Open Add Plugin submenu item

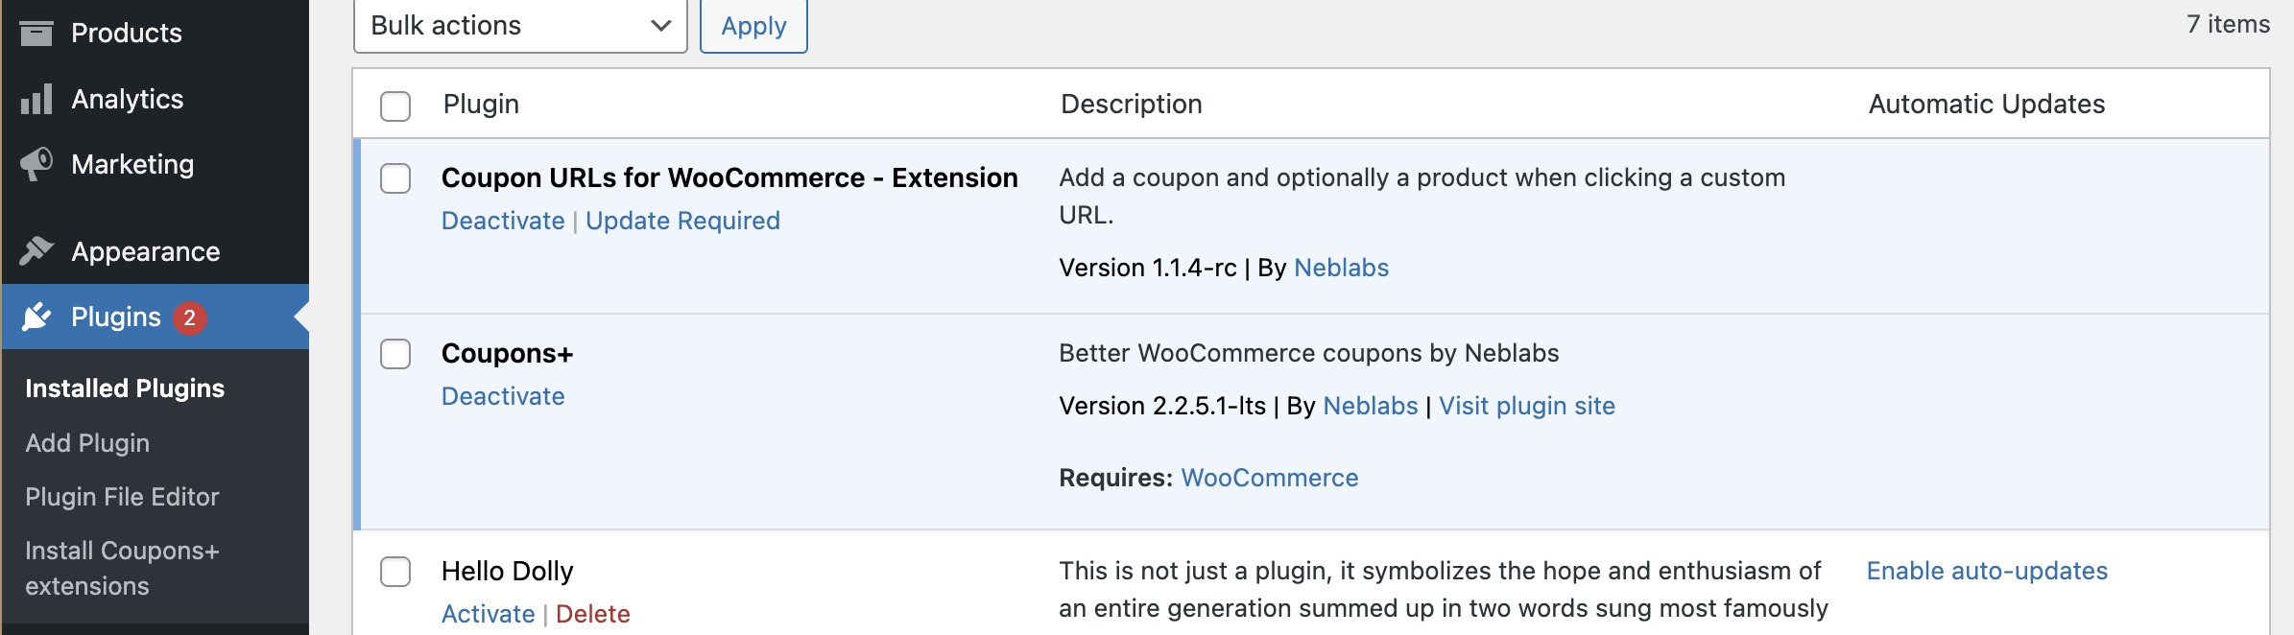pos(87,443)
